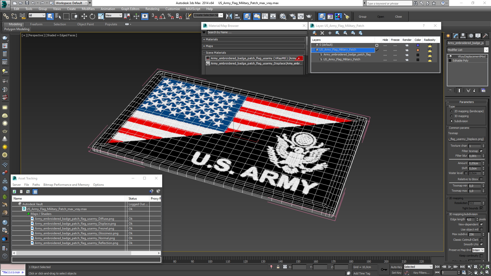The height and width of the screenshot is (276, 491).
Task: Choose the Select and Scale tool
Action: click(x=101, y=16)
